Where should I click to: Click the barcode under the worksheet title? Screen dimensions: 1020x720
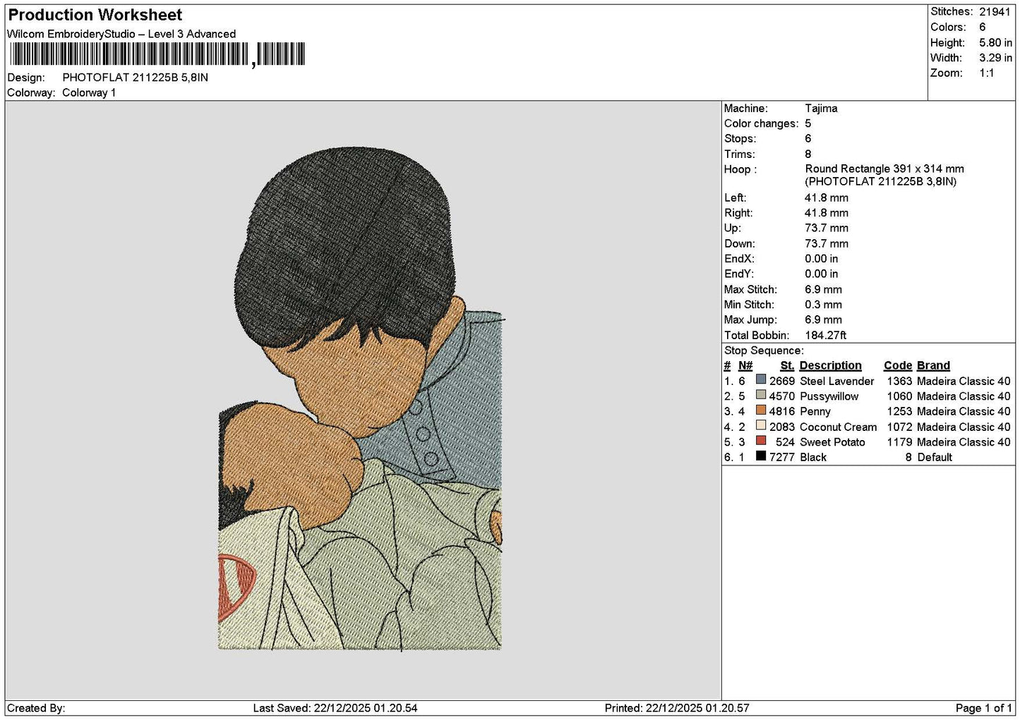tap(157, 54)
